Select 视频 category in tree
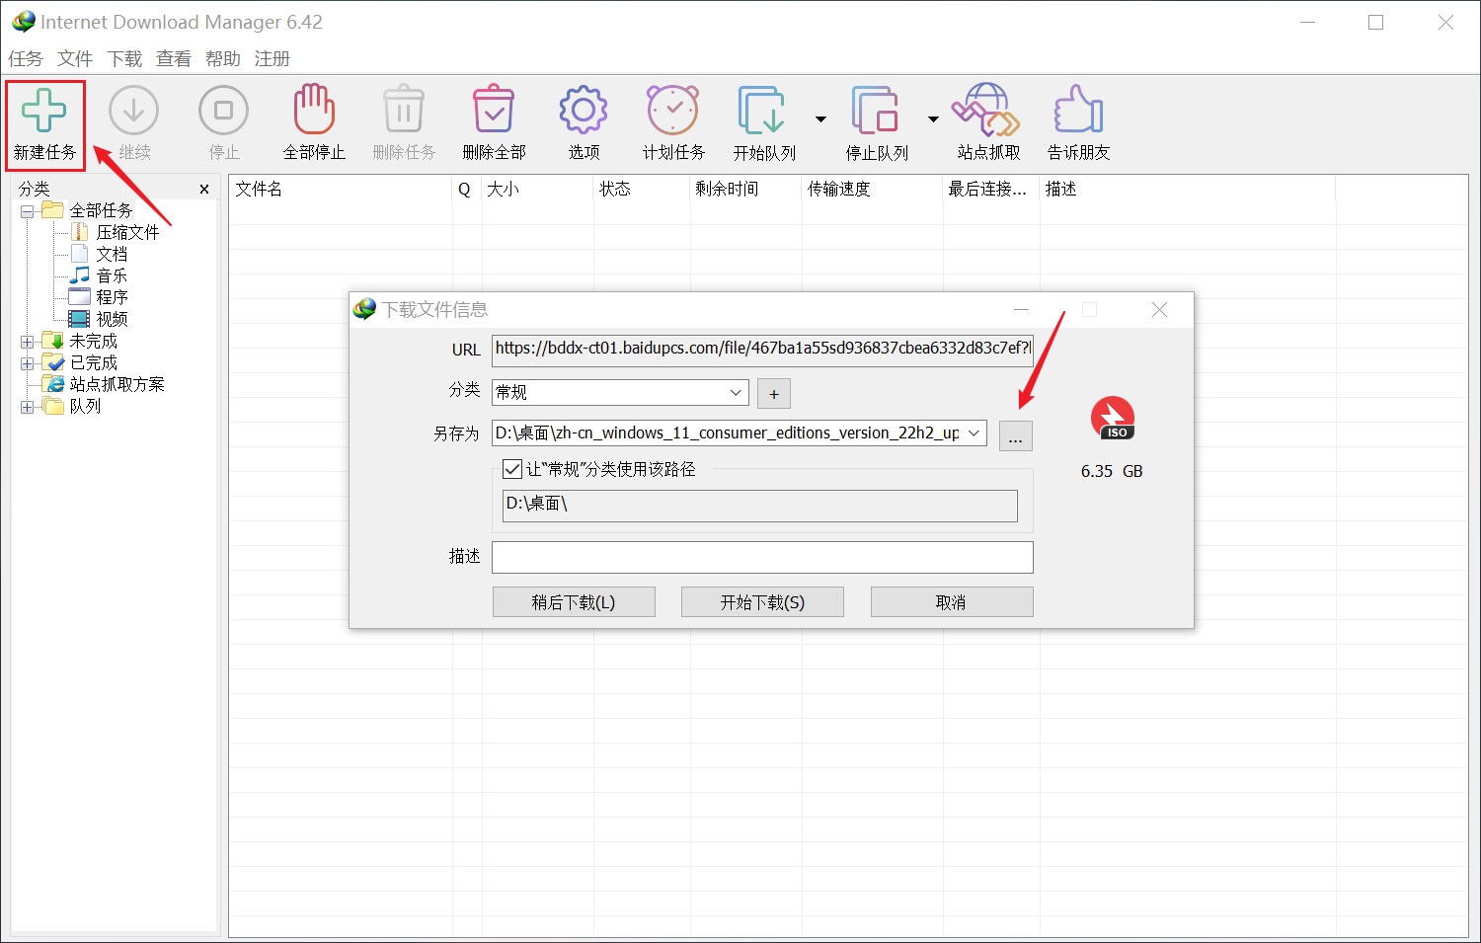Viewport: 1481px width, 943px height. pyautogui.click(x=112, y=319)
